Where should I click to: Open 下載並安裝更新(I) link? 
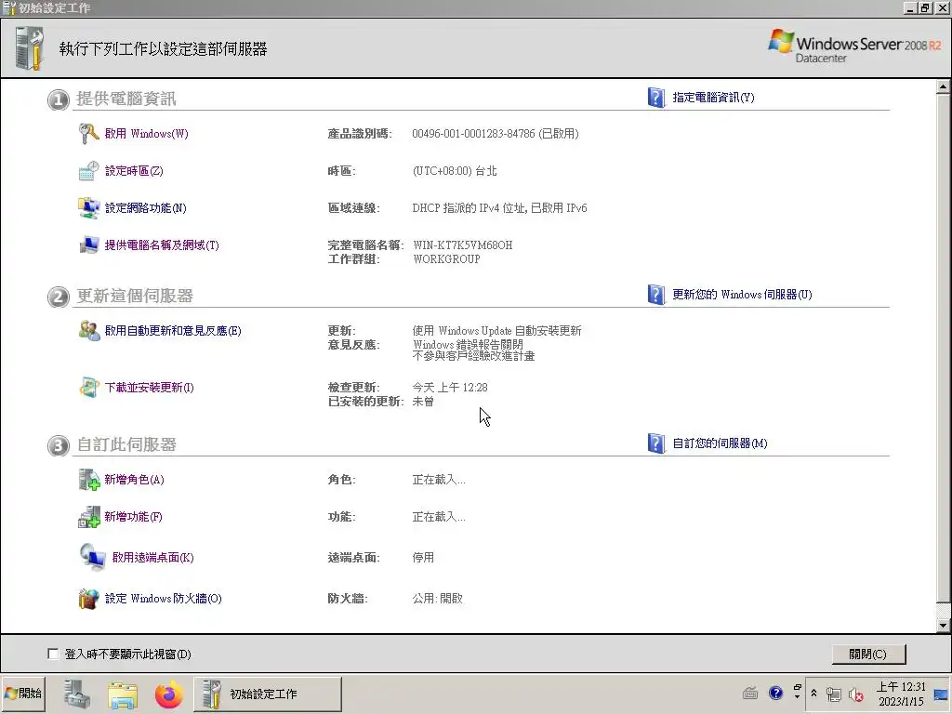point(150,388)
